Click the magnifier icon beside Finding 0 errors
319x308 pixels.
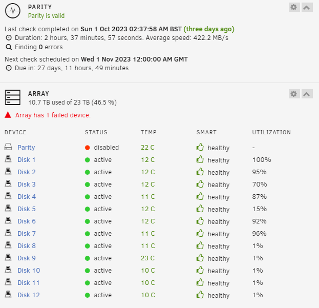[9, 47]
